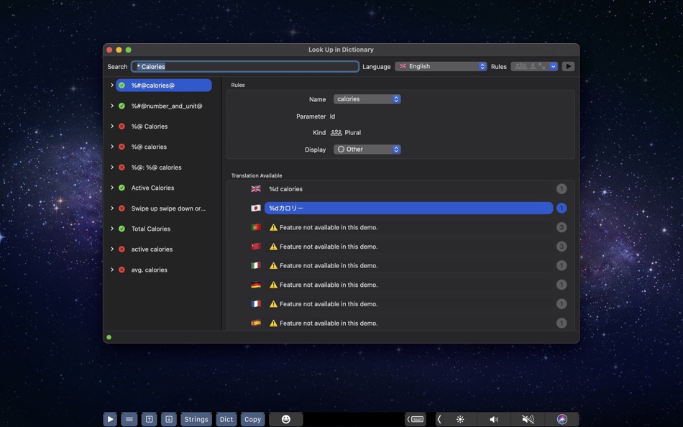Tap the Siri button on the Touch Bar
The width and height of the screenshot is (683, 427).
coord(562,419)
